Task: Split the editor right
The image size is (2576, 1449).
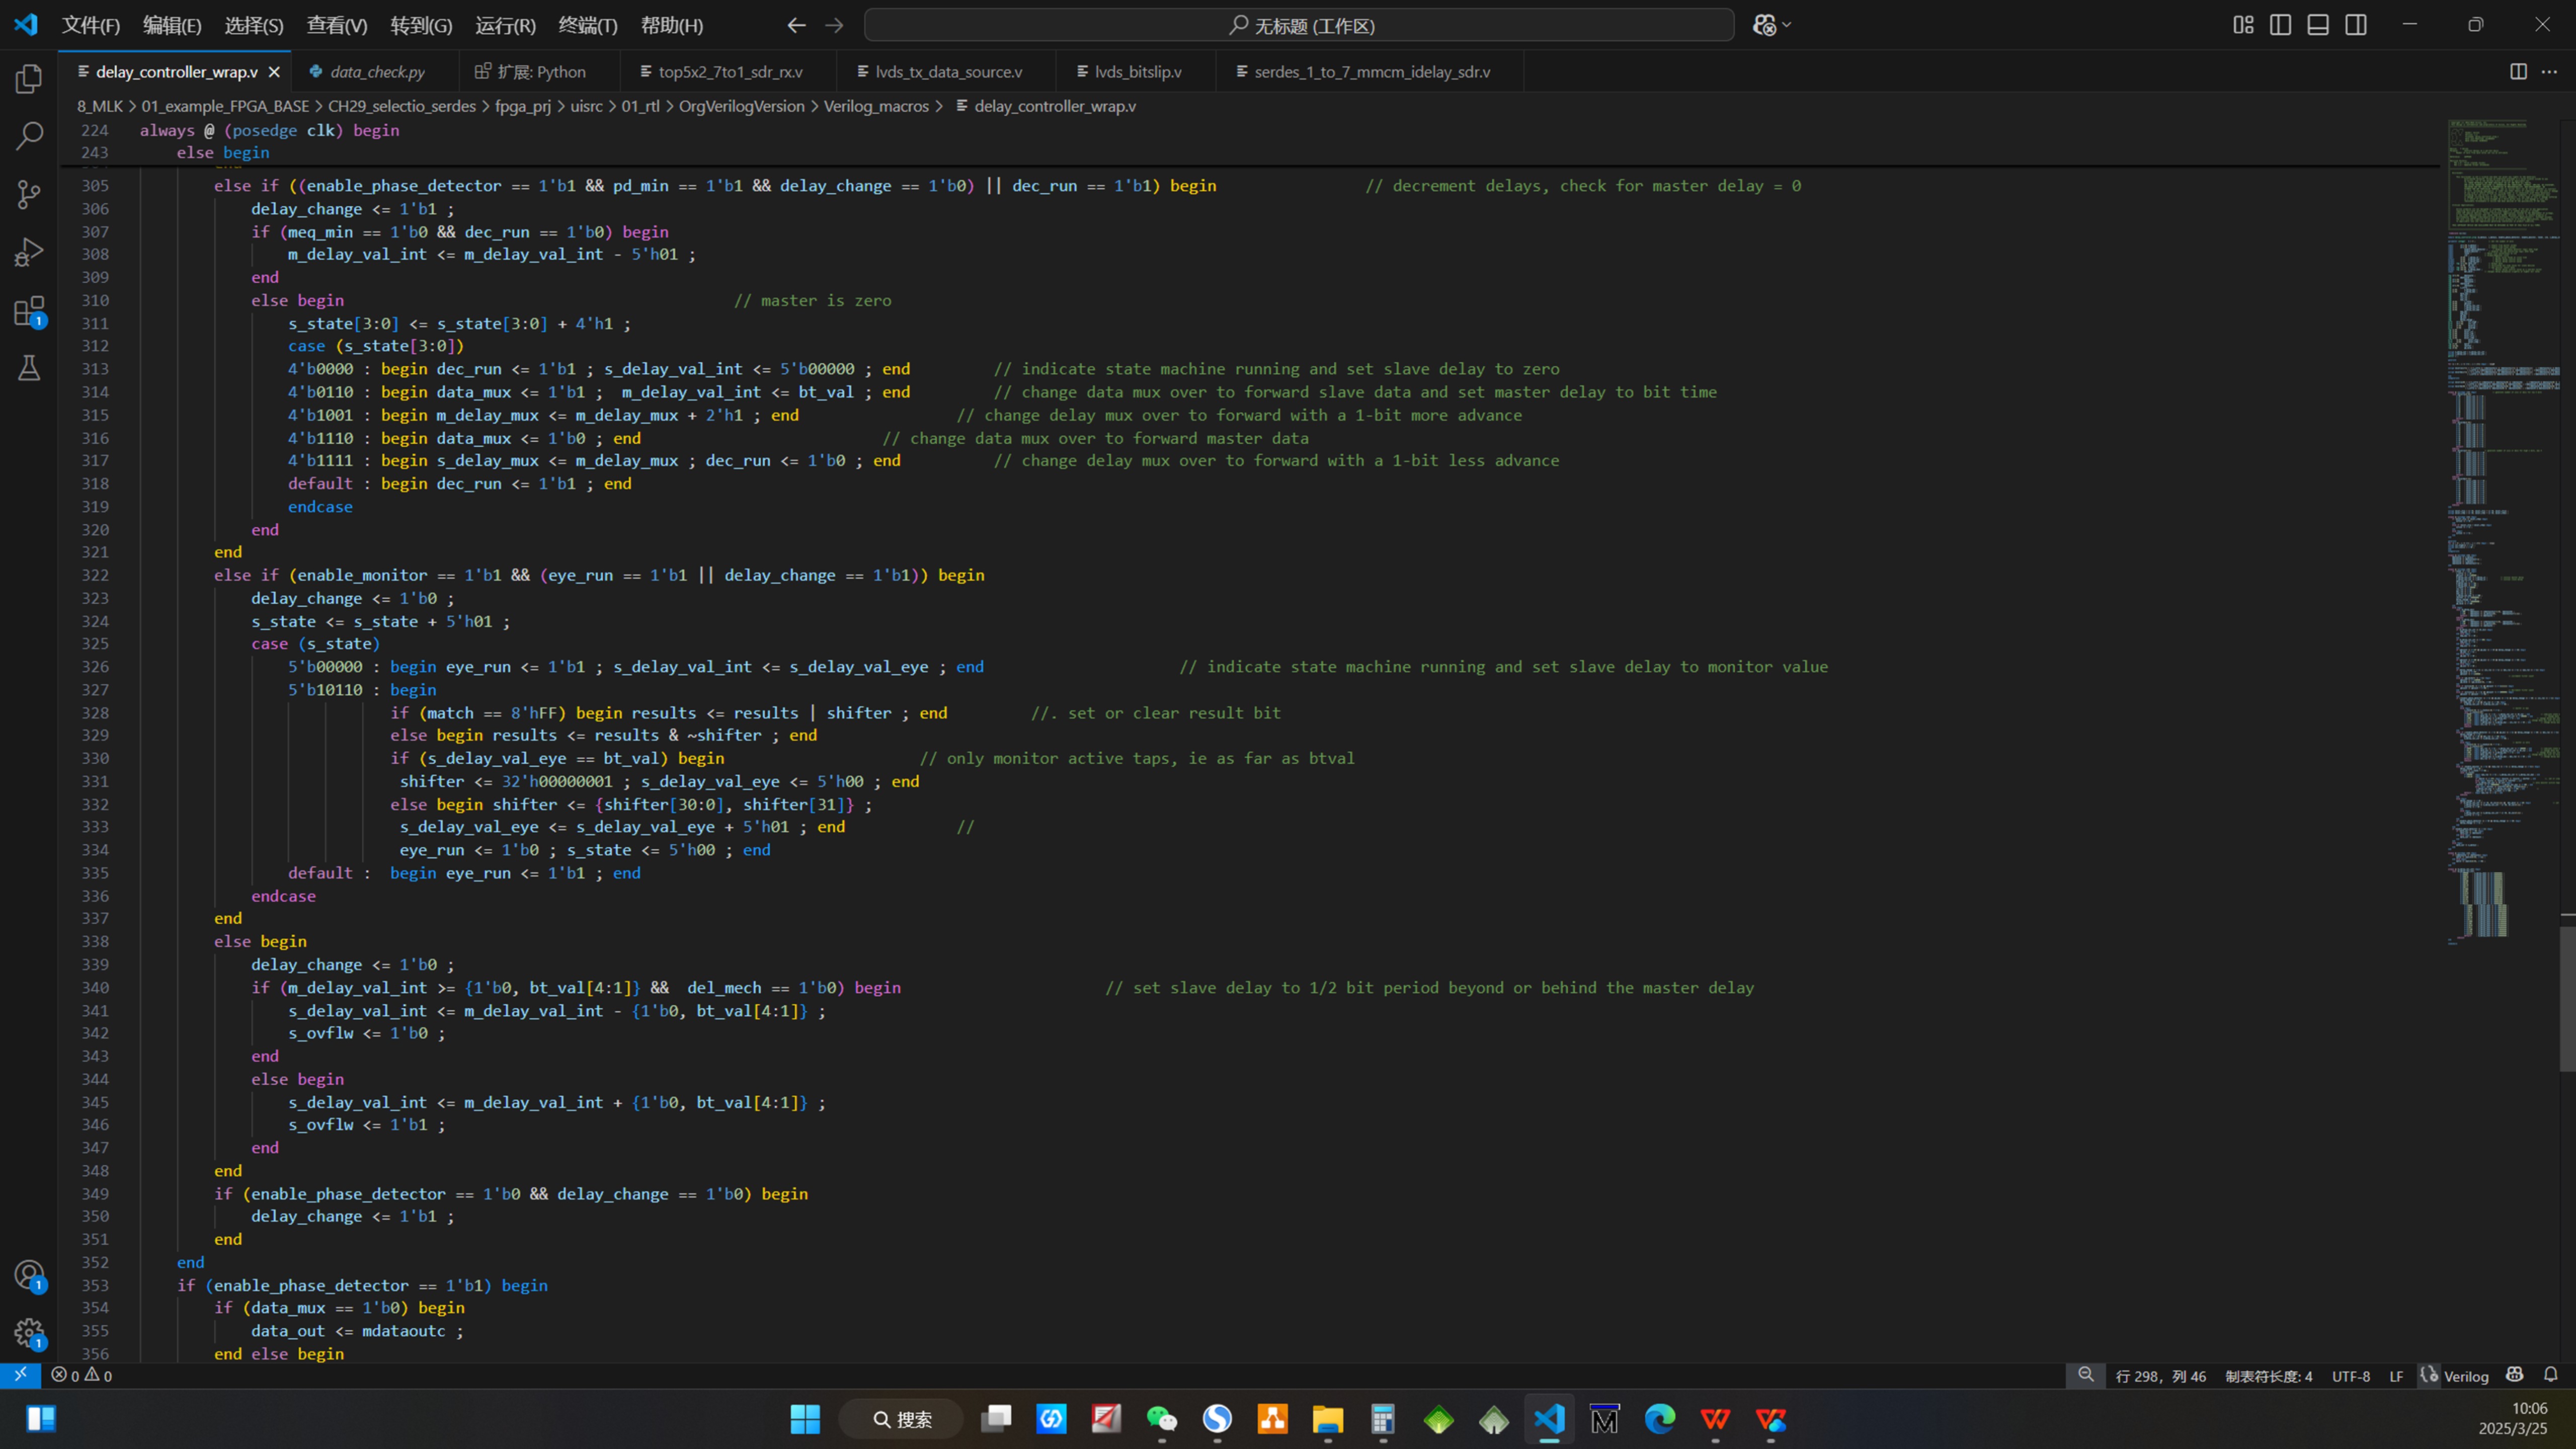Action: 2518,72
